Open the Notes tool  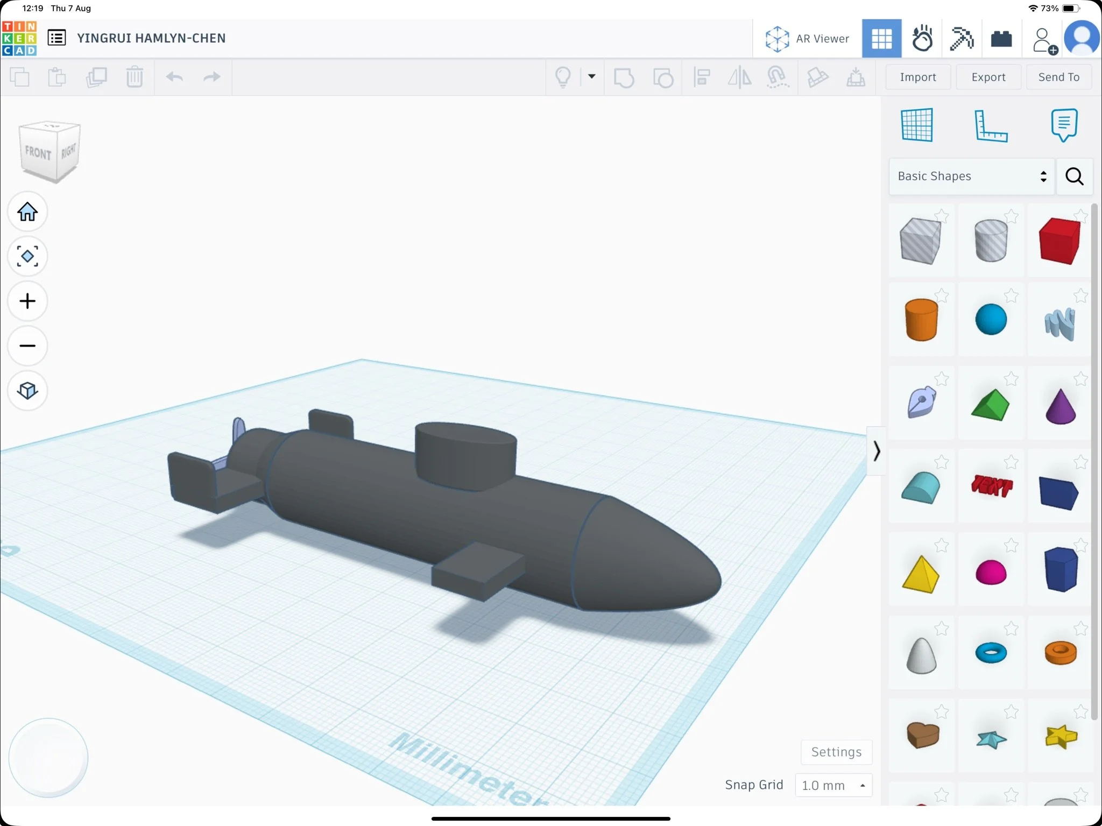[x=1064, y=125]
